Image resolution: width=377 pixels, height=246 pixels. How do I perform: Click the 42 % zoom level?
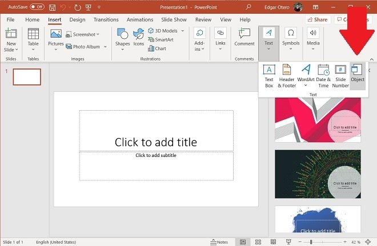coord(356,242)
